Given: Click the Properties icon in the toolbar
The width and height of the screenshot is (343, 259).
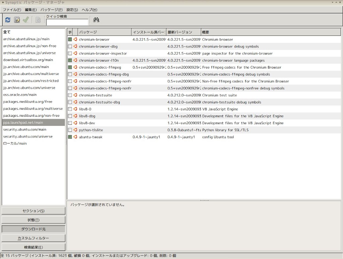Looking at the screenshot, I should (x=38, y=20).
